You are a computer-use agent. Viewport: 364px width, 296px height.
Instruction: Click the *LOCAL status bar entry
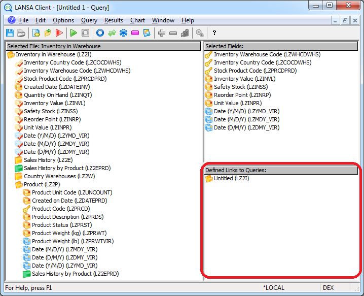[x=273, y=288]
